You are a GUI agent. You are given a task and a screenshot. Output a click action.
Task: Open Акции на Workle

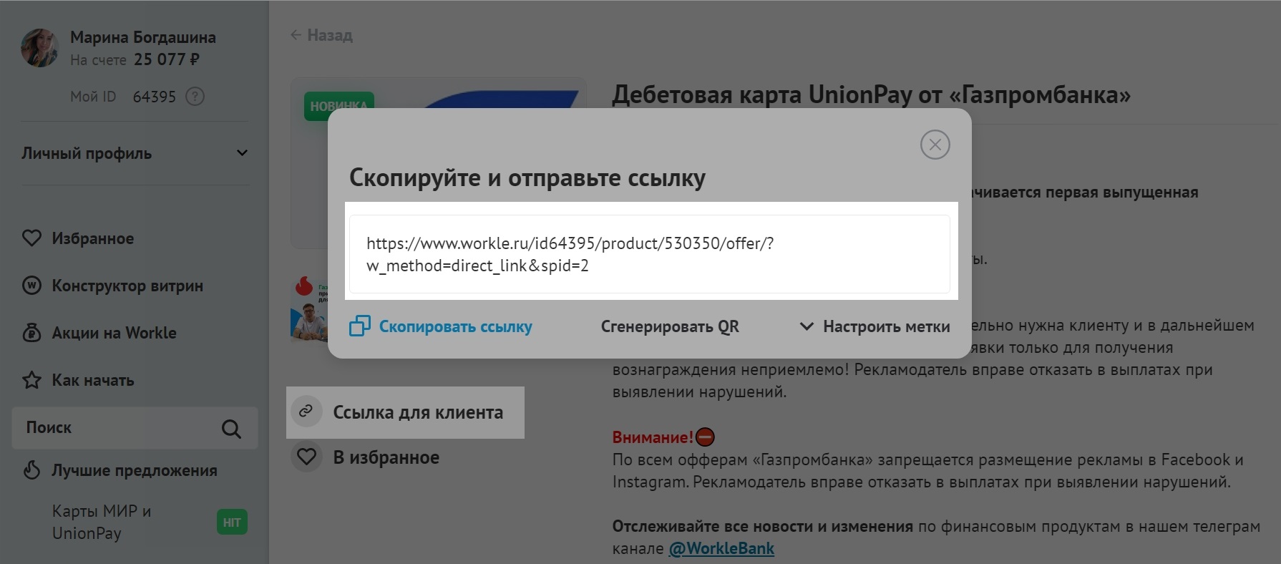[114, 333]
